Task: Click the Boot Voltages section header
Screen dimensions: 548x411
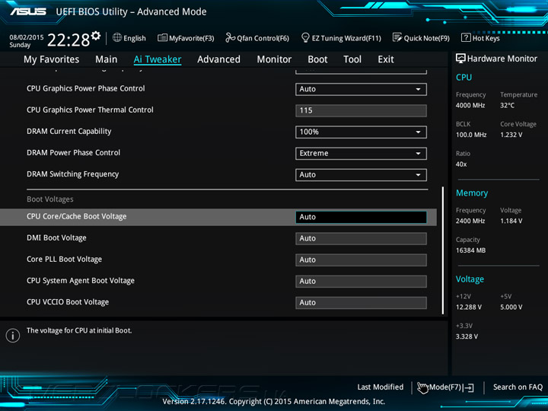Action: [50, 199]
